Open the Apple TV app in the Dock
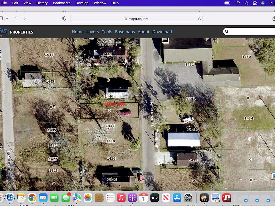Viewport: 275px width, 206px height. pyautogui.click(x=155, y=198)
